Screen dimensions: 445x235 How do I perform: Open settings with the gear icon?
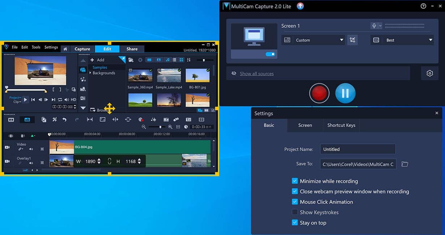[429, 73]
